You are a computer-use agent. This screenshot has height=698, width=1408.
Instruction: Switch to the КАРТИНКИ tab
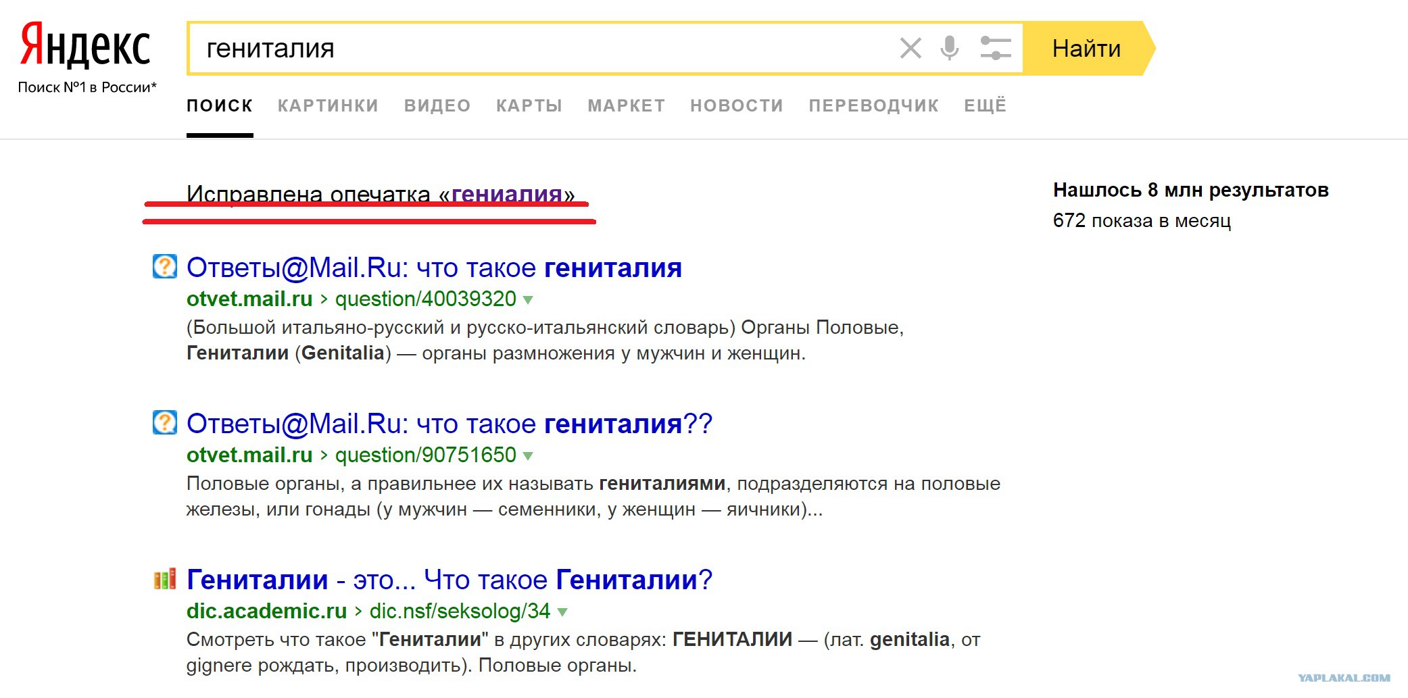coord(328,105)
